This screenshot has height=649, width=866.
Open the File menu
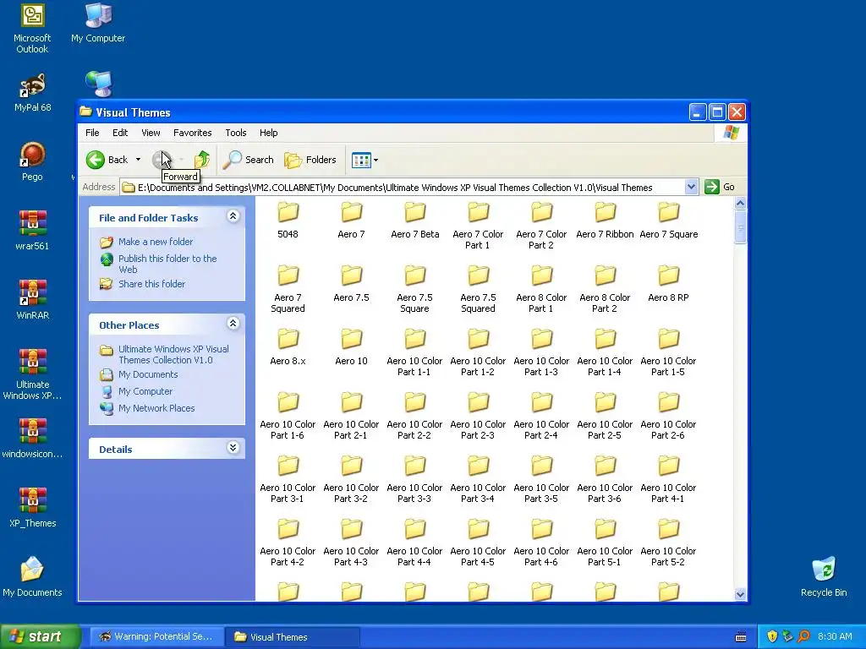pyautogui.click(x=92, y=133)
